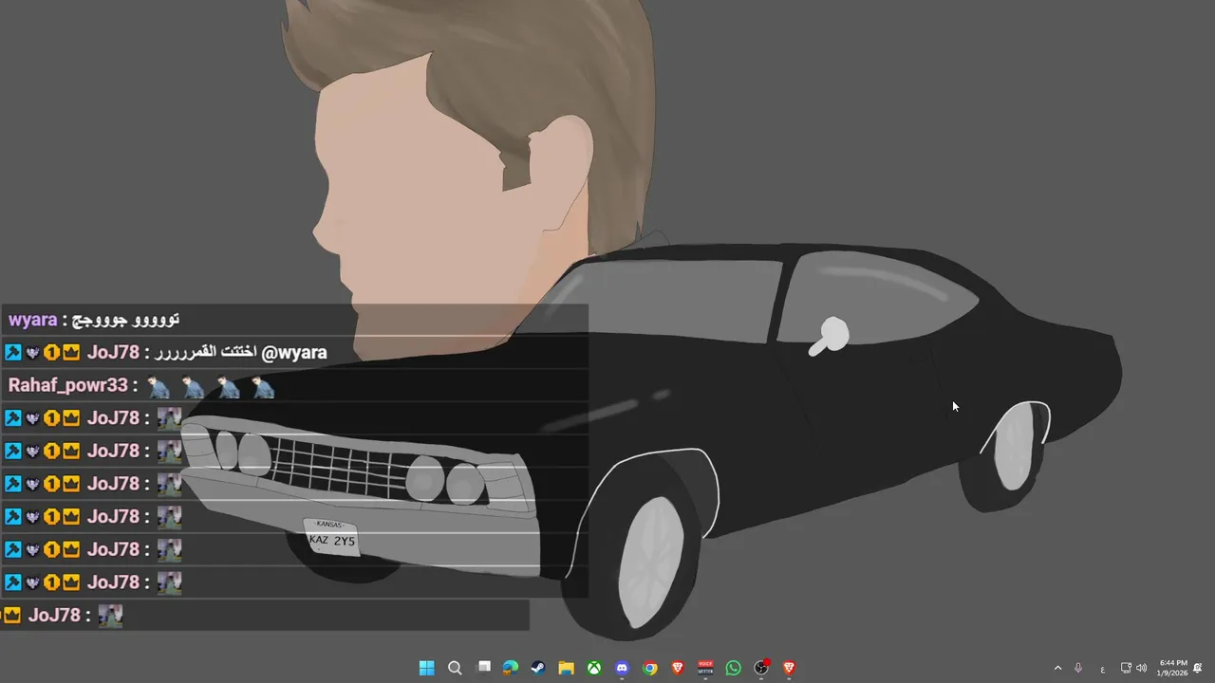Open Task View on the taskbar
This screenshot has height=683, width=1215.
pos(483,668)
